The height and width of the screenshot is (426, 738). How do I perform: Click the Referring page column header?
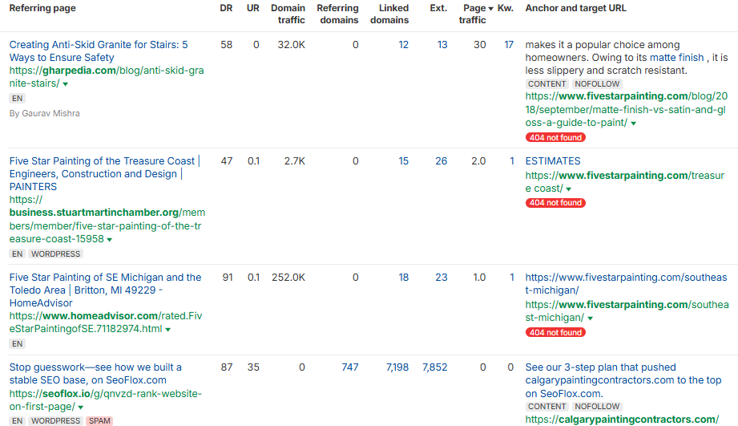[42, 8]
